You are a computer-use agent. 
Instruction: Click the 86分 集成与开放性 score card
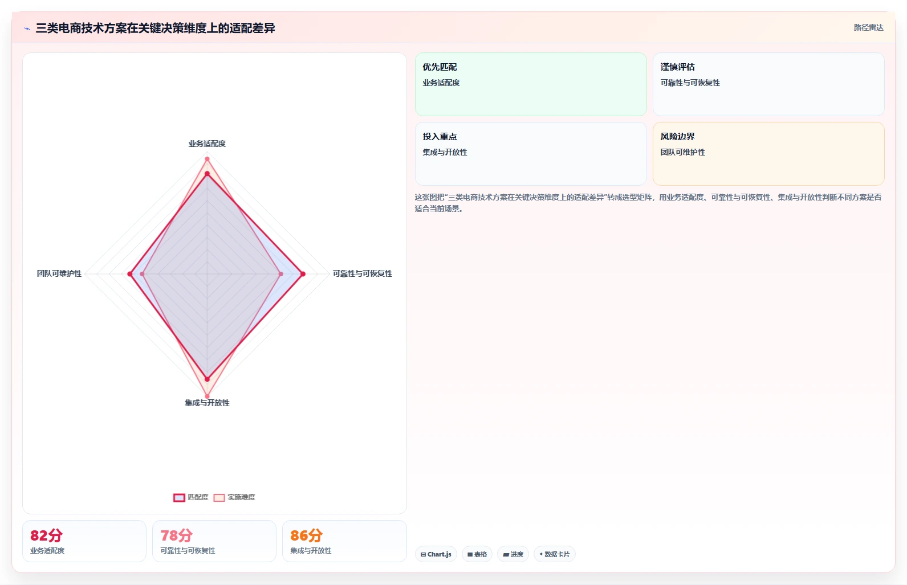pyautogui.click(x=344, y=541)
